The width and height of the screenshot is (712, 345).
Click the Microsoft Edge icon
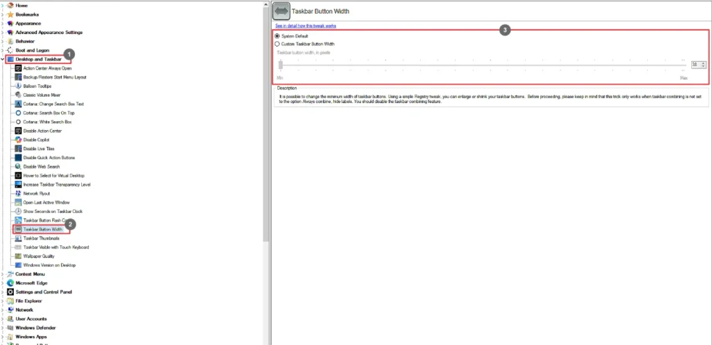tap(10, 283)
